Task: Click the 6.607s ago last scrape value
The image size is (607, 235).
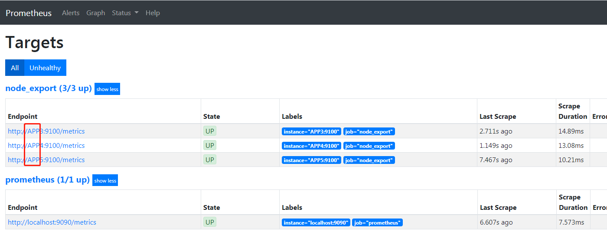Action: pos(496,222)
